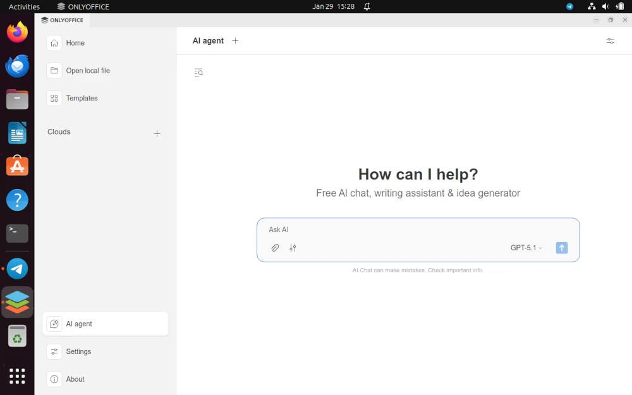Open chat display settings in top right corner
Screen dimensions: 632x395
[610, 40]
